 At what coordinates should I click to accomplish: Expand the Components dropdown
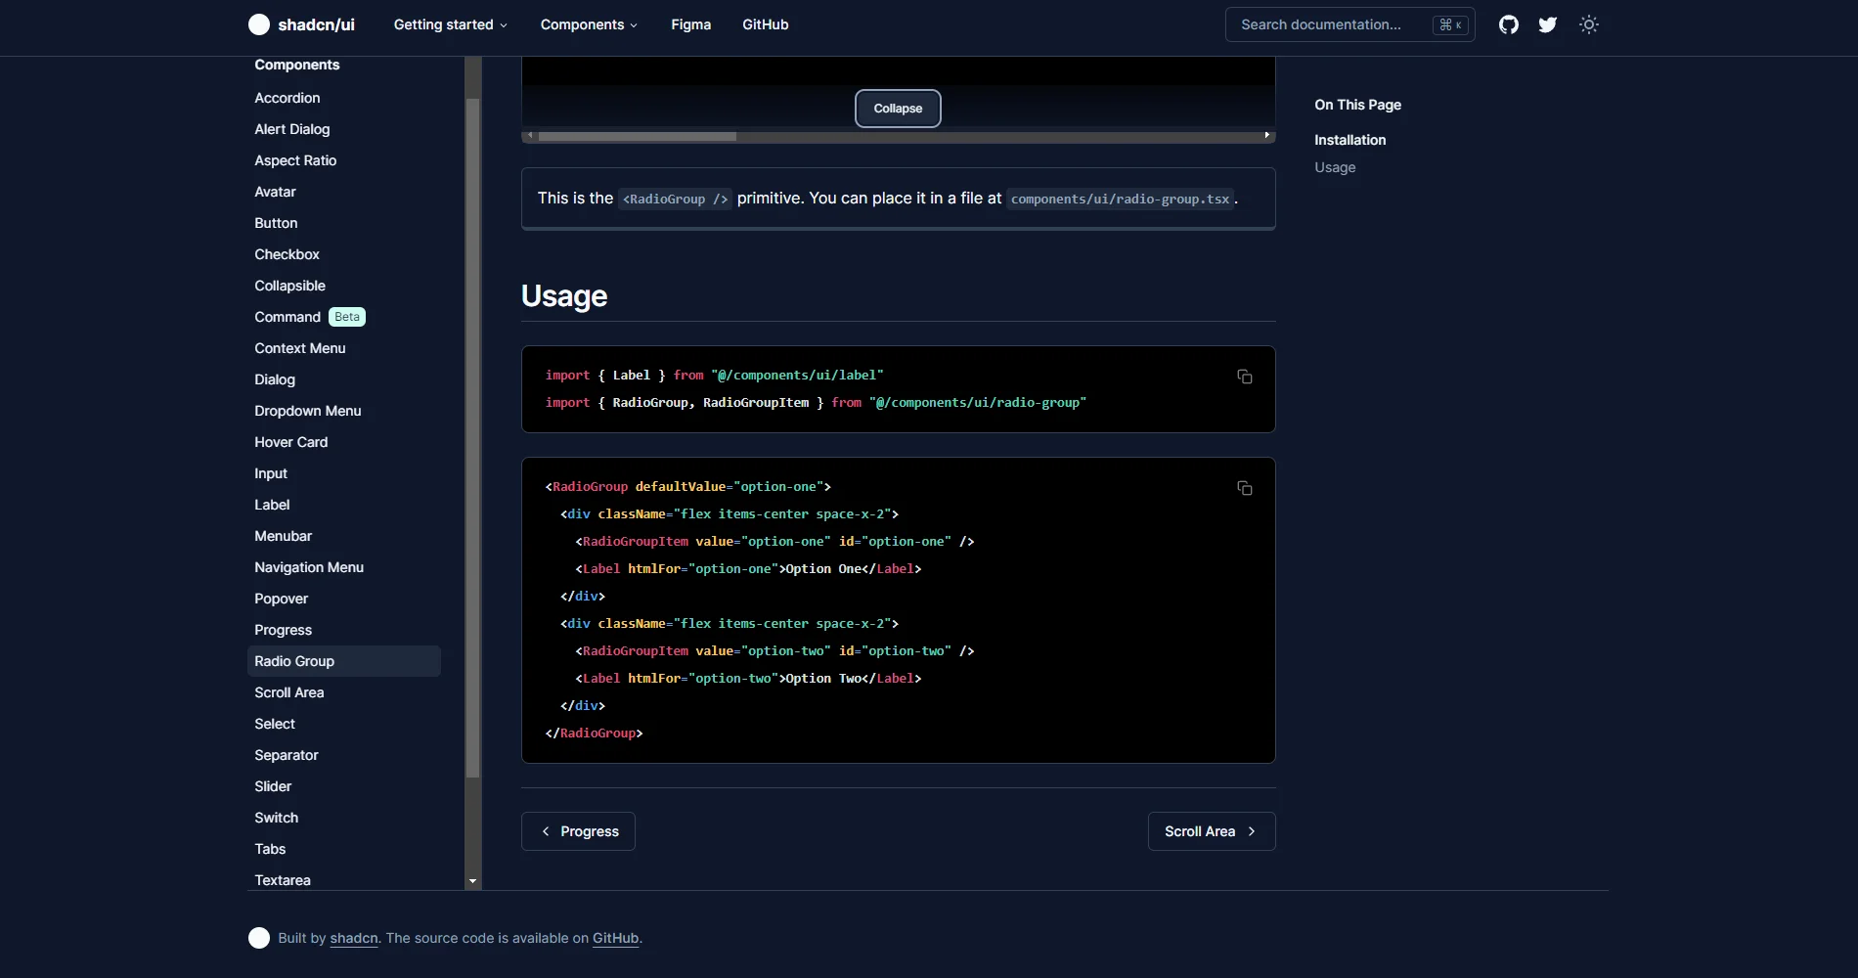pyautogui.click(x=589, y=24)
